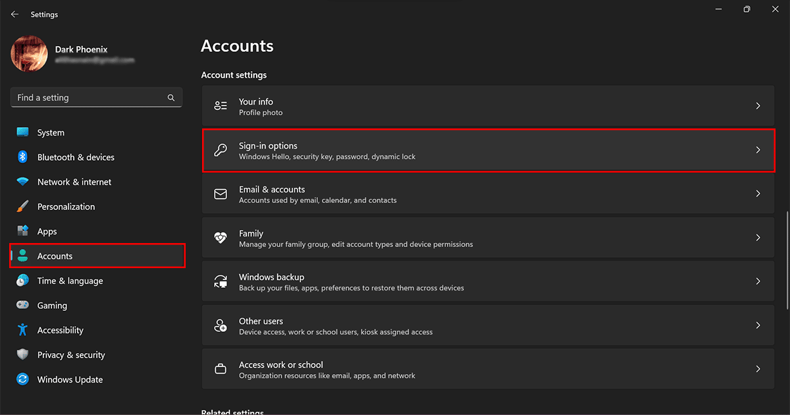Select the Network & internet Wi-Fi icon
Viewport: 790px width, 415px height.
pyautogui.click(x=23, y=182)
